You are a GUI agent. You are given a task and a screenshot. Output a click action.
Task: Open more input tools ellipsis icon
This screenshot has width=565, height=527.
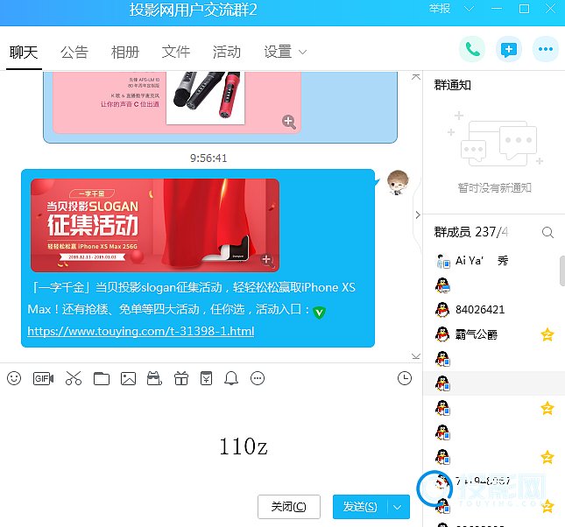tap(258, 378)
